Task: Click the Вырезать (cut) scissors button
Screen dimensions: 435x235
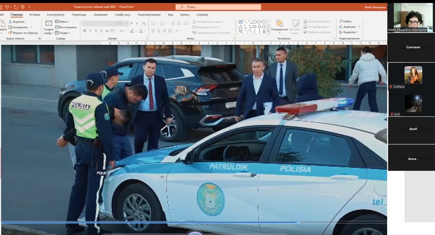Action: pos(17,21)
